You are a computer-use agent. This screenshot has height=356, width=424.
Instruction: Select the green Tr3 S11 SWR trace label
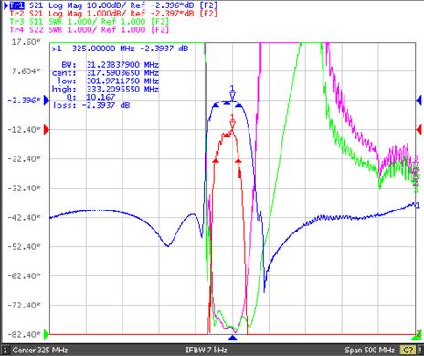pyautogui.click(x=89, y=22)
